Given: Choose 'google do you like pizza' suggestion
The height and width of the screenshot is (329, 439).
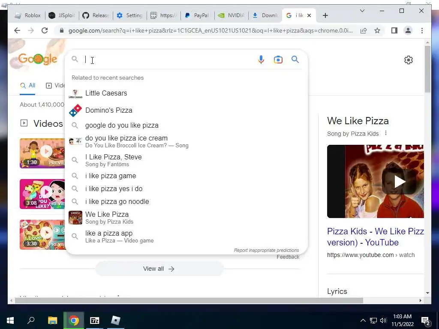Looking at the screenshot, I should click(x=186, y=126).
